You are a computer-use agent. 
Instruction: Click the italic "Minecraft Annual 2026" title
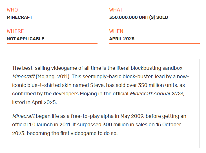[x=156, y=94]
